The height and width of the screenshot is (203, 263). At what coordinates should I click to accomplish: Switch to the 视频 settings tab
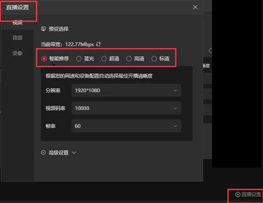click(x=17, y=23)
